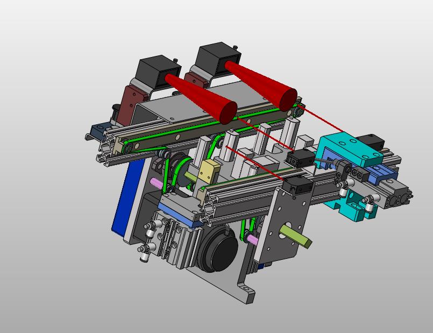Click the mounting foot at the bottom of the base plate
Viewport: 433px width, 333px height.
tap(246, 293)
